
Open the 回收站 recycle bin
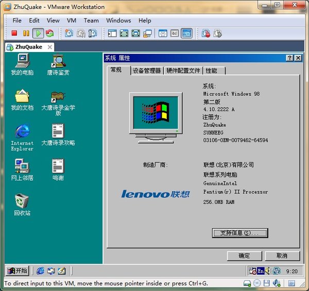(x=22, y=204)
